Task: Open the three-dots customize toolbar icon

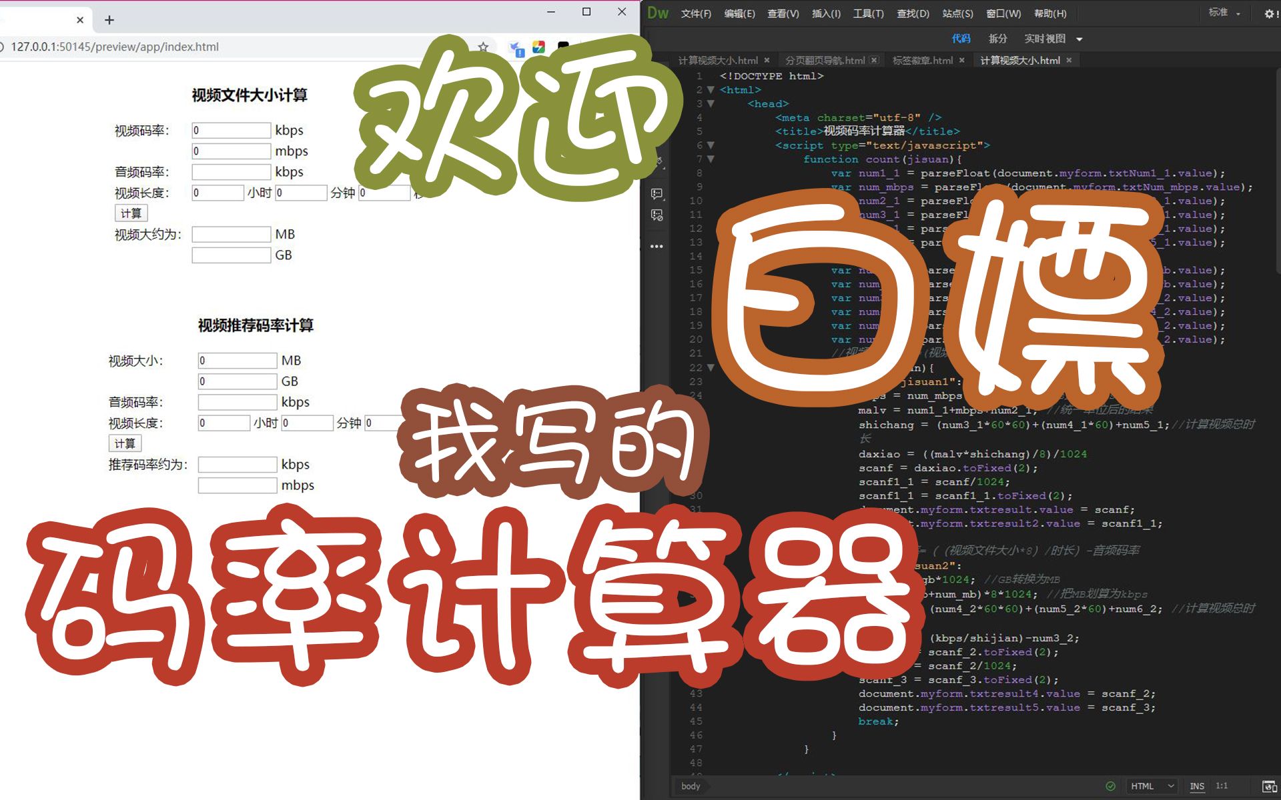Action: tap(657, 246)
